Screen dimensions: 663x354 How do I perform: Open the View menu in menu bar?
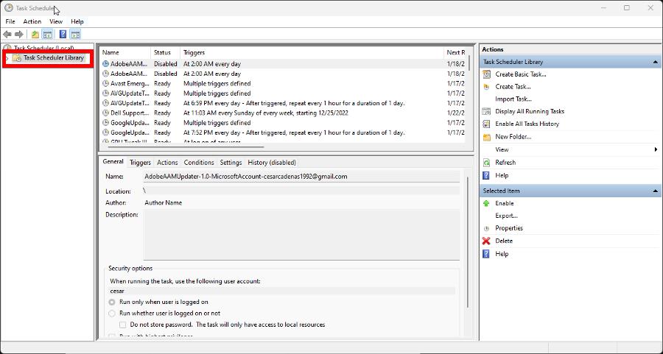(x=56, y=21)
